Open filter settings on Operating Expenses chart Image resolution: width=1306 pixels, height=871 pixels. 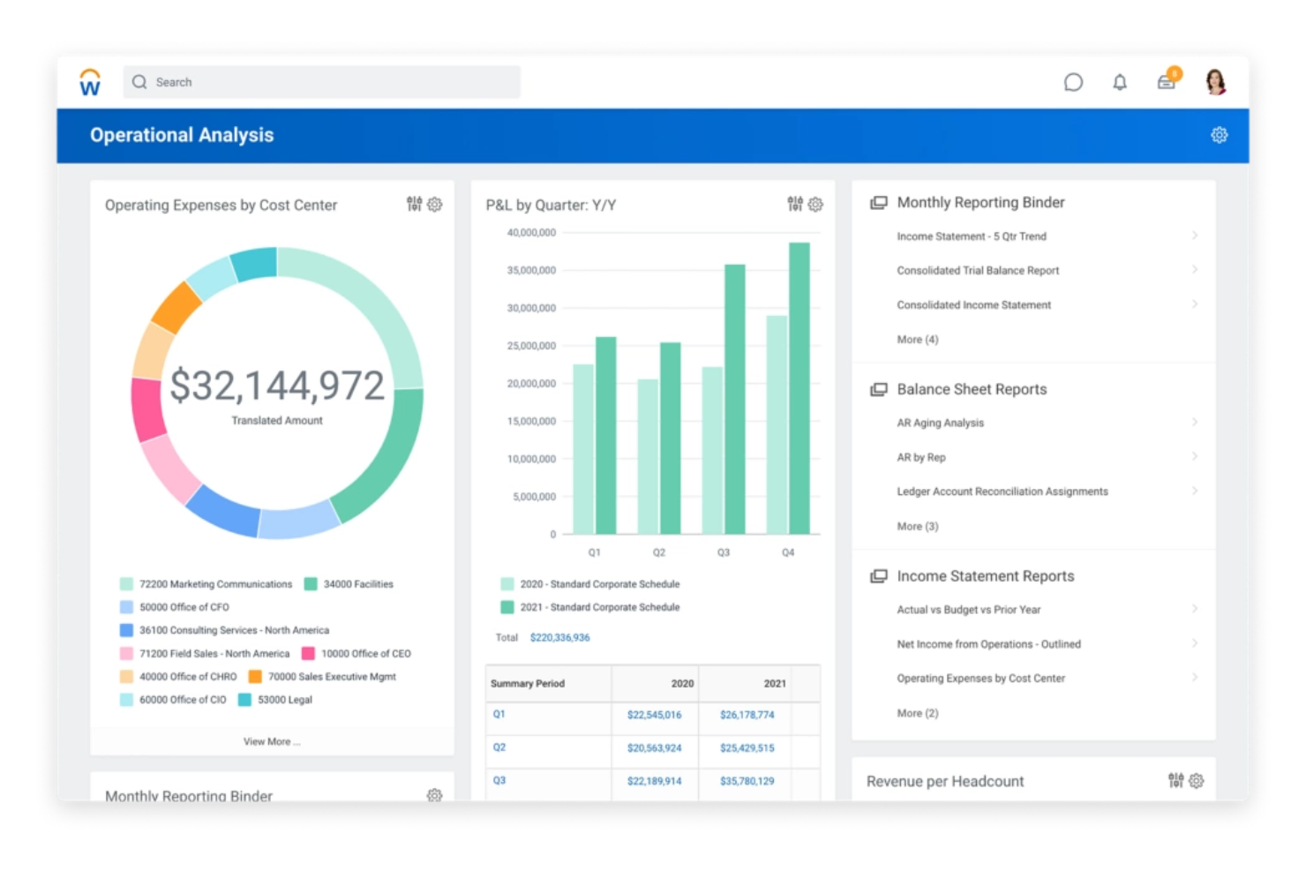click(x=414, y=204)
